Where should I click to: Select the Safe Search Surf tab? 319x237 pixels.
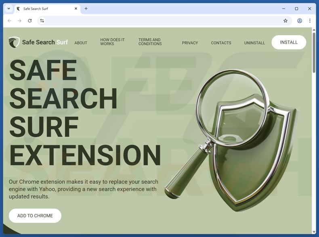pos(47,9)
